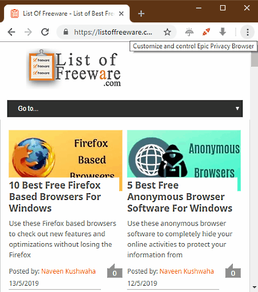
Task: Open 10 Best Free Firefox Based Browsers article
Action: coord(55,197)
